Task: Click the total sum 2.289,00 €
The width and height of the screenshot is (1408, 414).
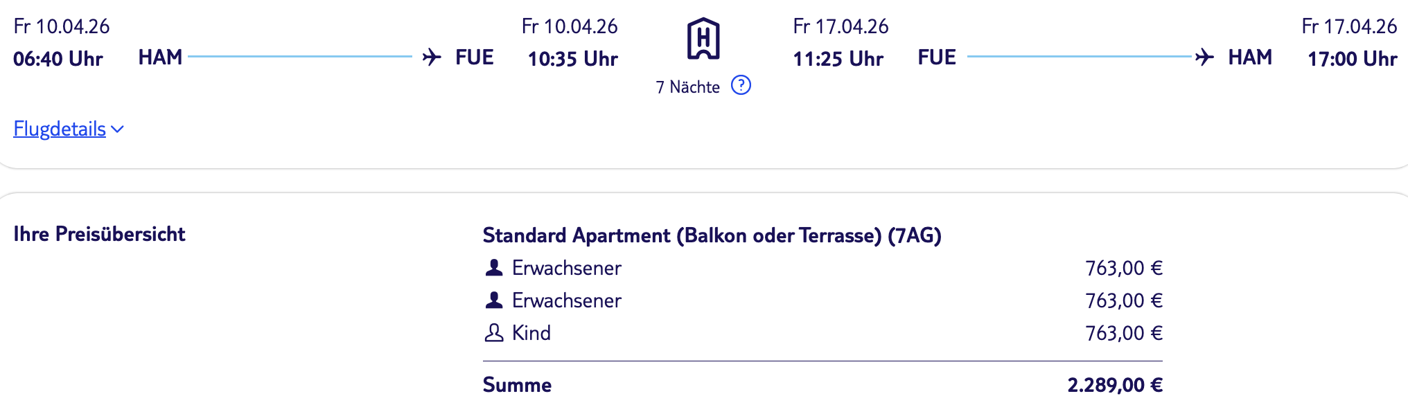Action: (x=1114, y=385)
